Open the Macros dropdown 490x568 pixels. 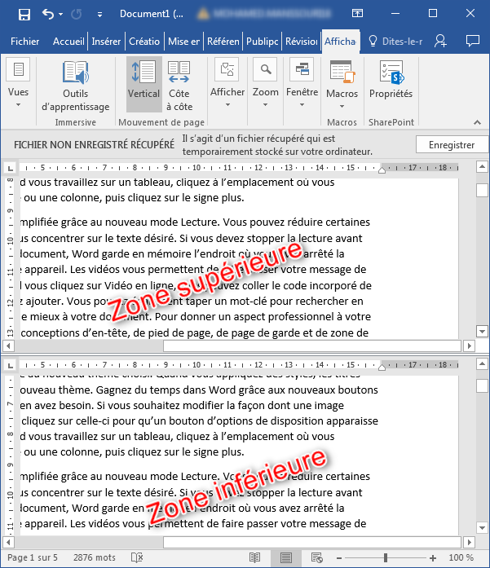(342, 85)
